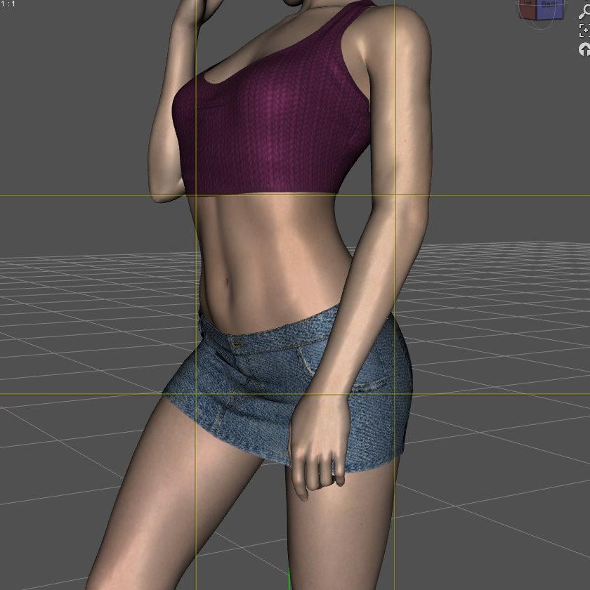
Task: Click the blue face of the view cube
Action: [x=550, y=9]
